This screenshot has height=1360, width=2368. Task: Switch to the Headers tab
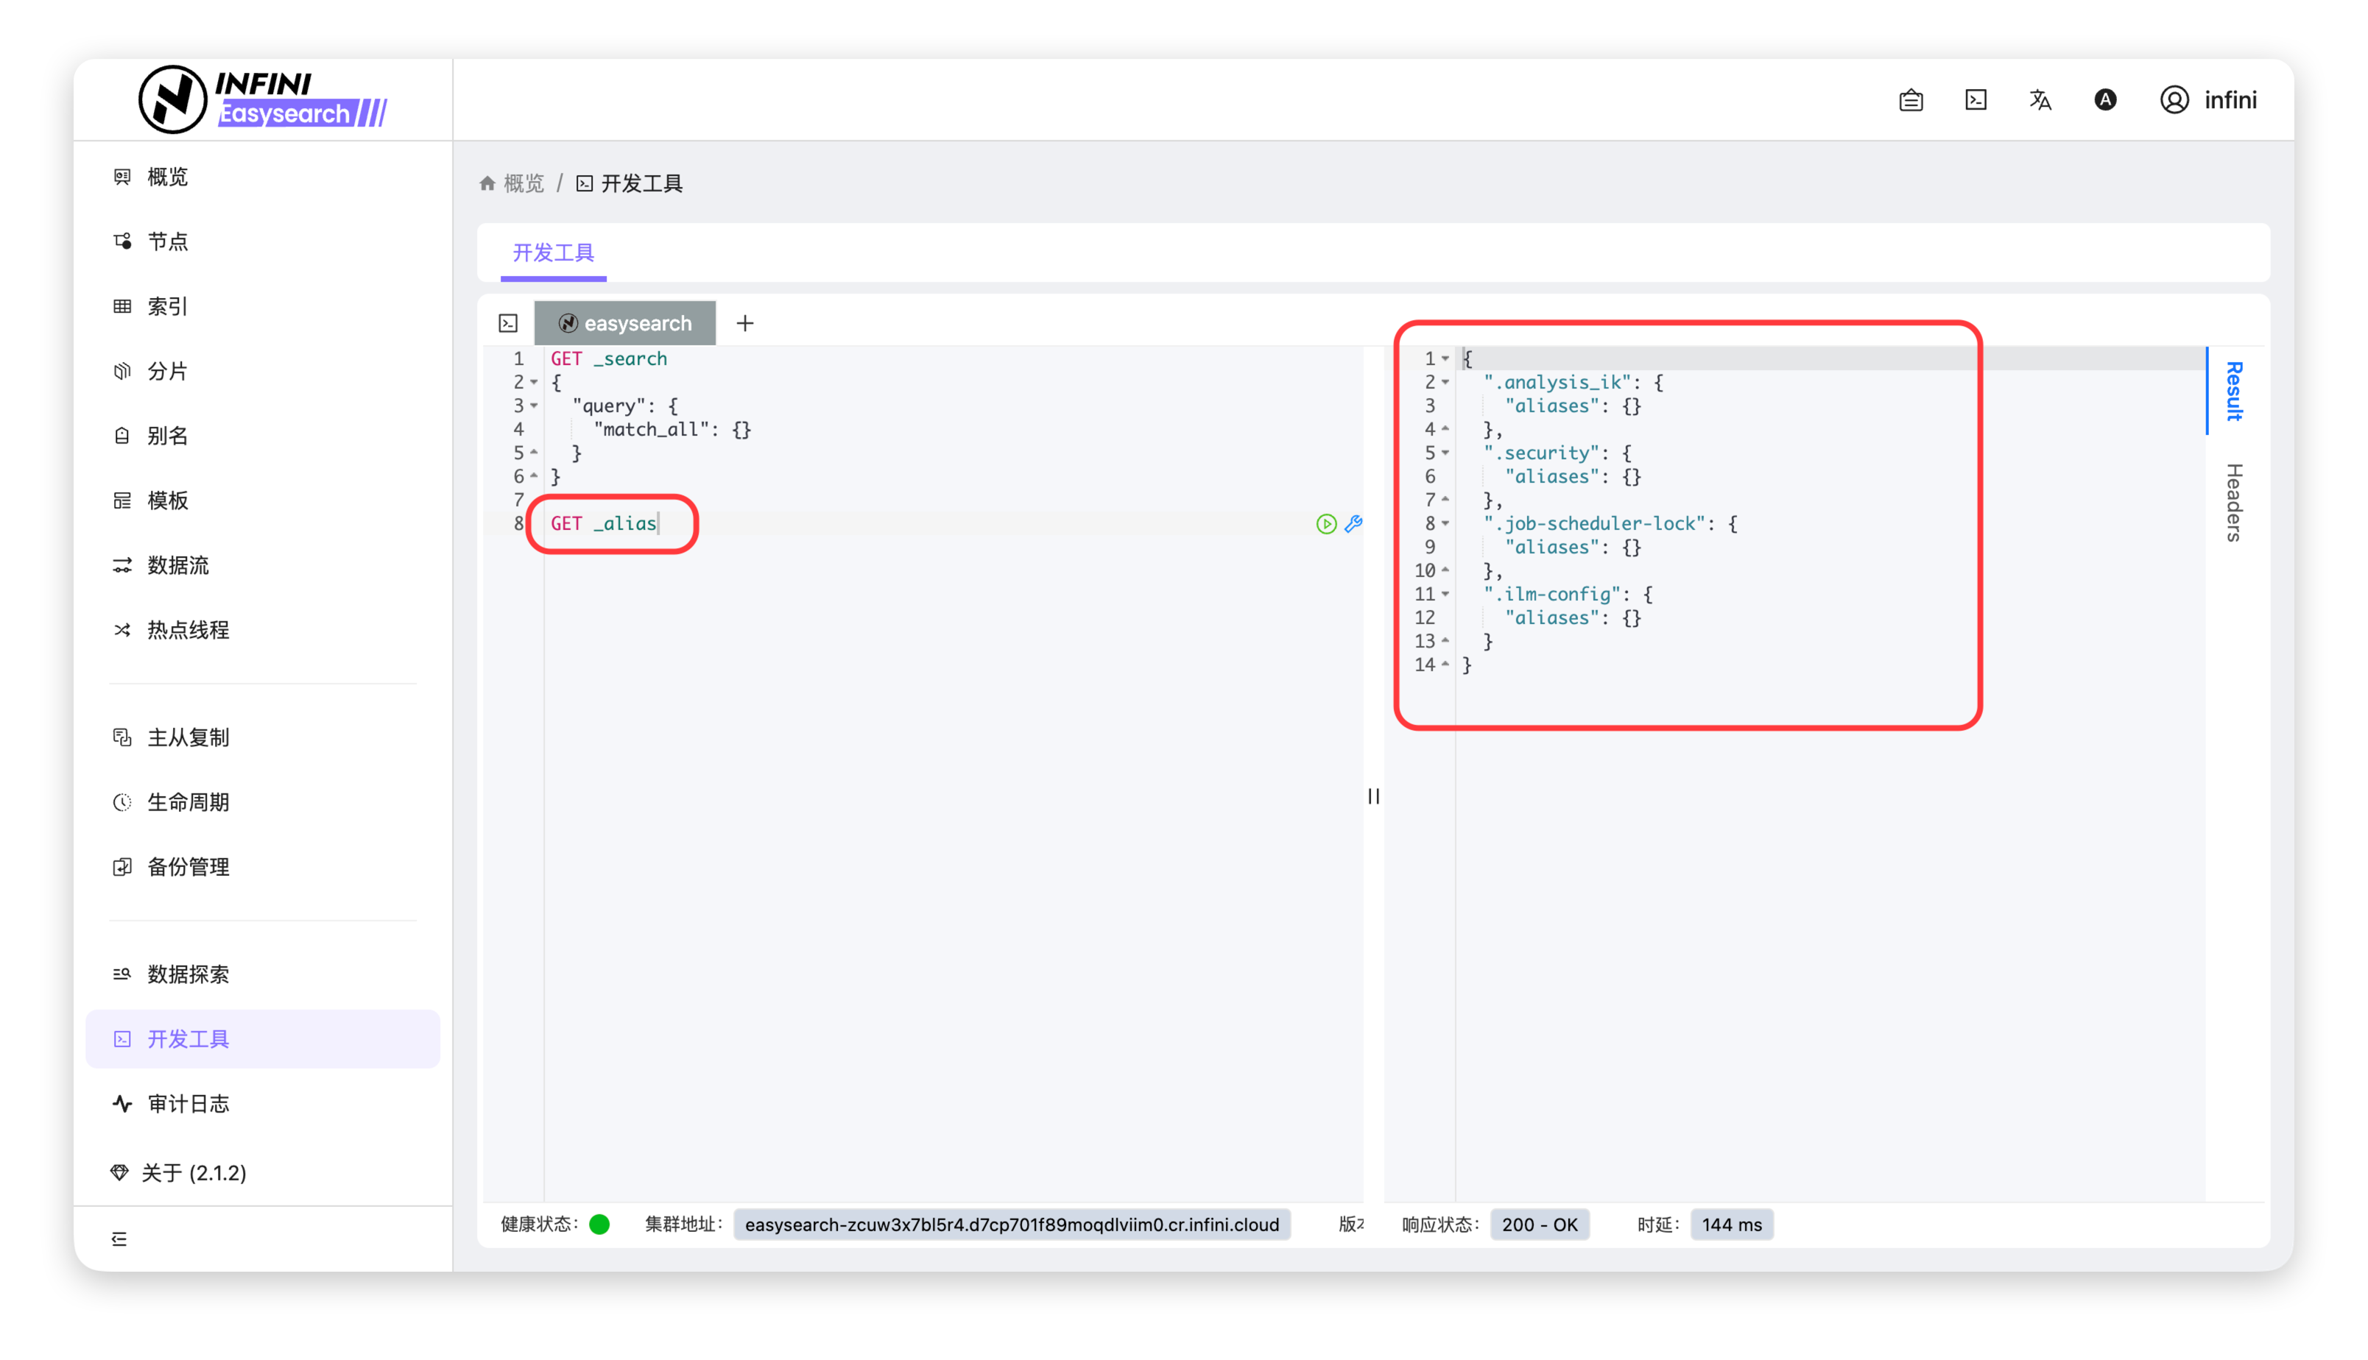[2233, 502]
